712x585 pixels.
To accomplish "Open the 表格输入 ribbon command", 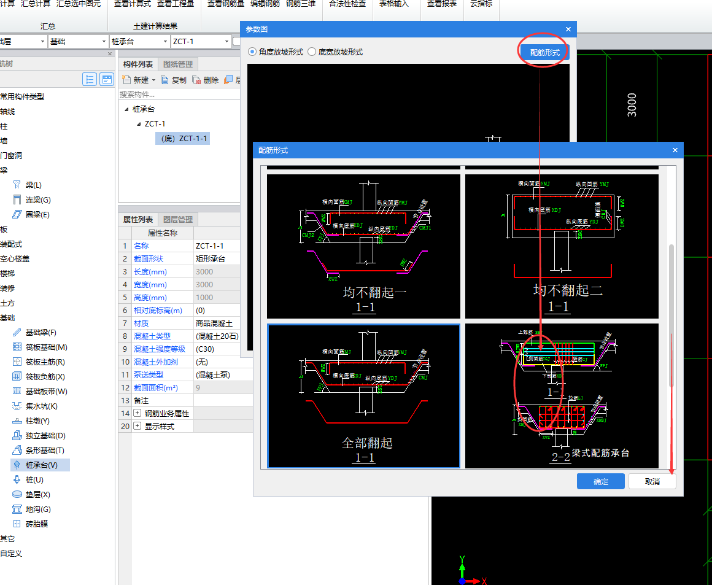I will 393,4.
